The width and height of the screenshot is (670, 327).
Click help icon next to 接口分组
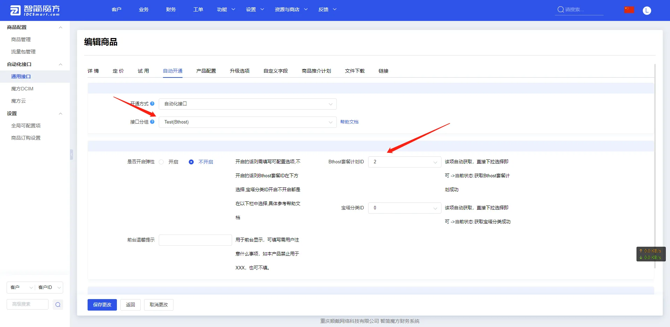click(x=152, y=122)
